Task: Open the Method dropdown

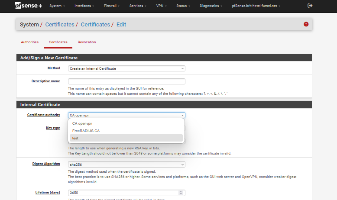Action: pos(126,68)
